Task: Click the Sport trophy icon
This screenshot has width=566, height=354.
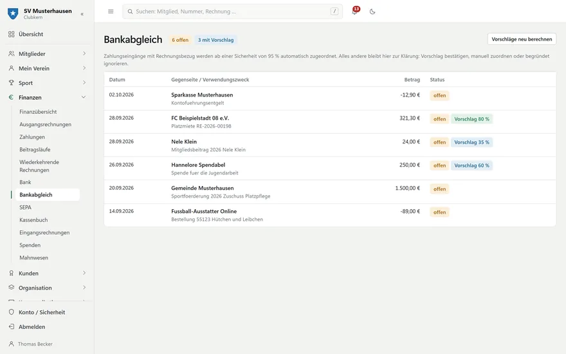Action: pyautogui.click(x=12, y=83)
